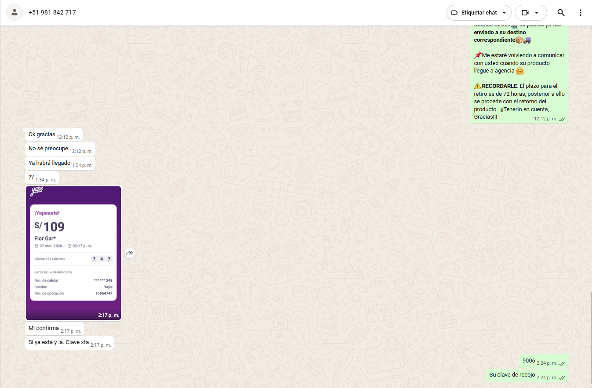
Task: Click the 'Ya habrá llegado' message
Action: 50,163
